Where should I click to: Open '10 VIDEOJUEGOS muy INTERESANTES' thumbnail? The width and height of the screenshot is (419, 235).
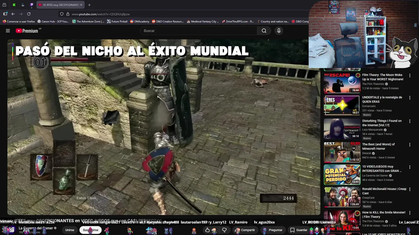(x=342, y=174)
